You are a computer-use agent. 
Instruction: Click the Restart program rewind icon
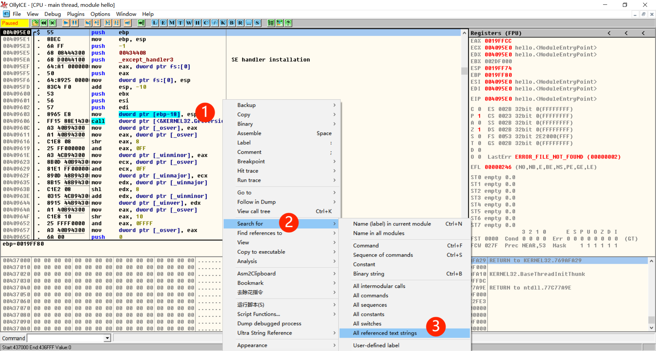tap(44, 23)
